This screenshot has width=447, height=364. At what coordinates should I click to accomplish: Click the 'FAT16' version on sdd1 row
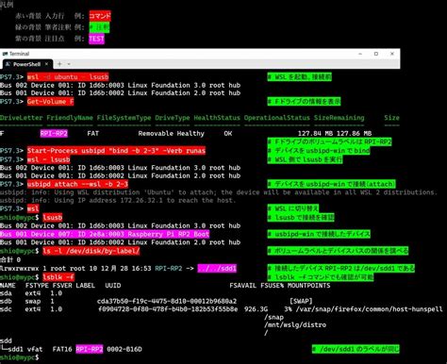coord(62,349)
